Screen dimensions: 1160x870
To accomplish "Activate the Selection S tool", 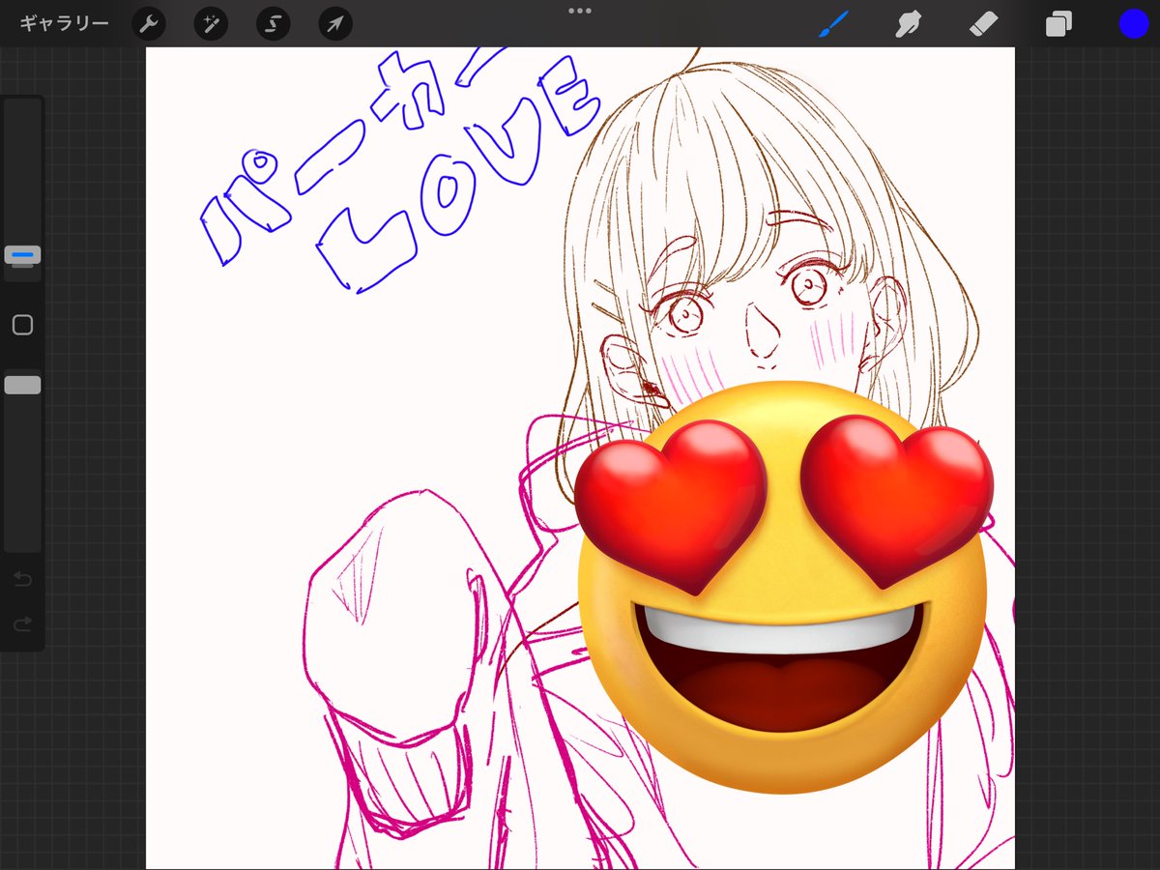I will coord(274,24).
